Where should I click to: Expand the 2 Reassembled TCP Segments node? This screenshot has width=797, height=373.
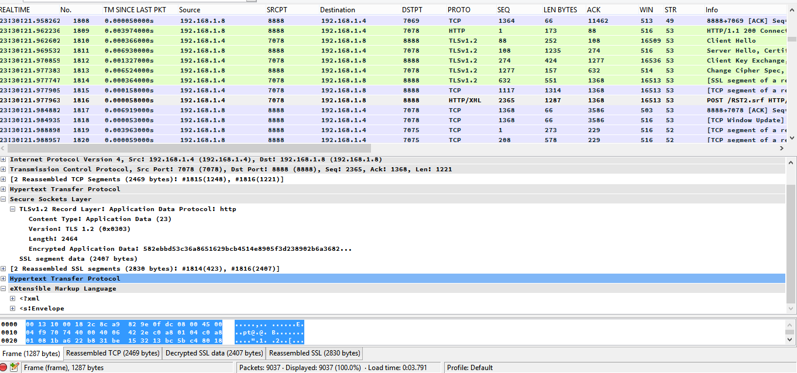(x=4, y=179)
